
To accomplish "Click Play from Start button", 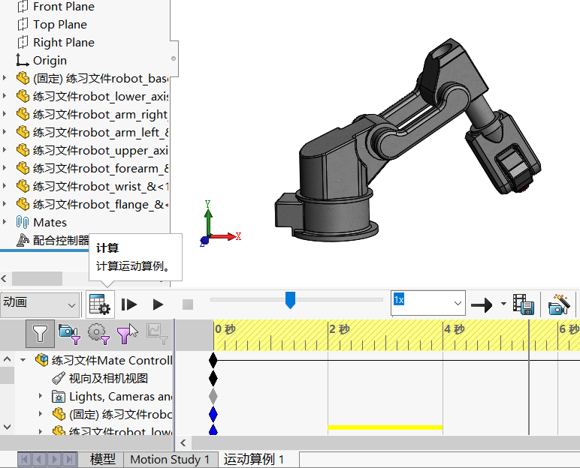I will 129,304.
